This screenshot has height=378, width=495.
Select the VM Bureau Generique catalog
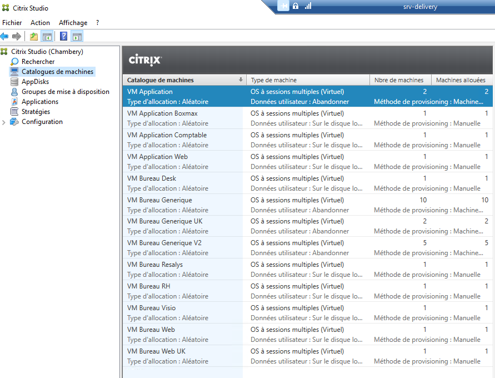tap(308, 205)
